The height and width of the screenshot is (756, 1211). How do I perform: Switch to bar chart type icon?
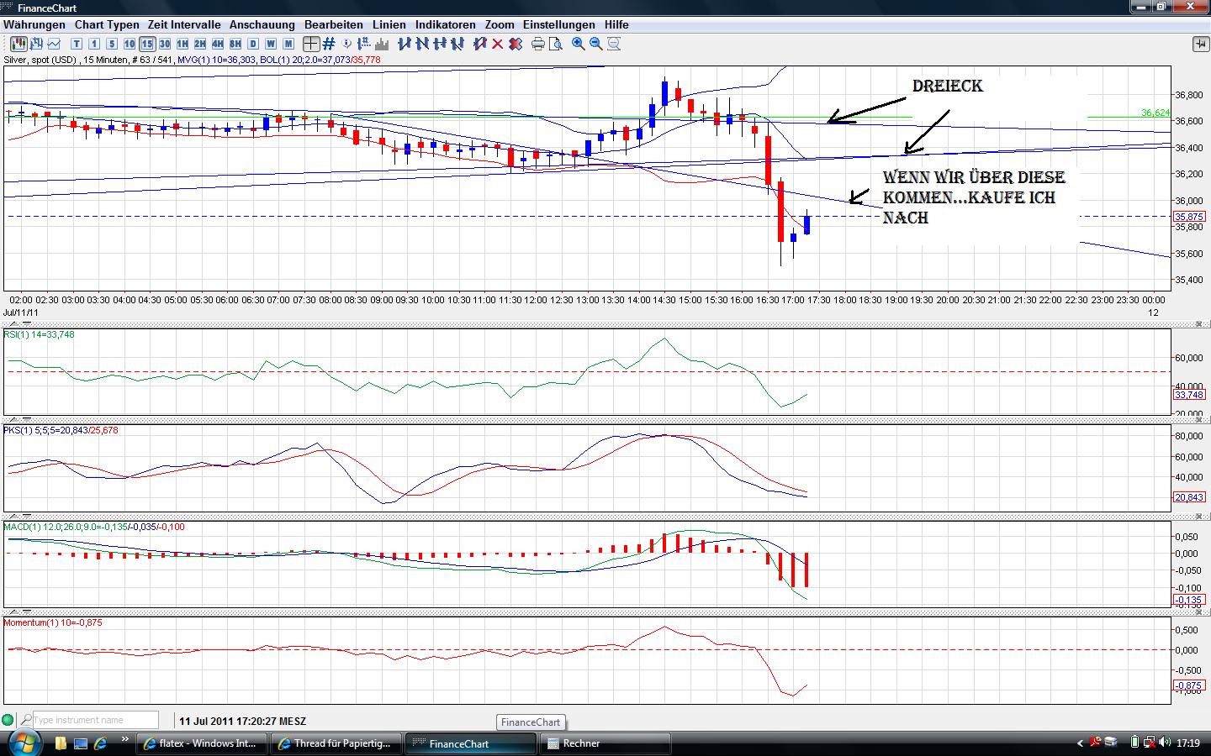[36, 44]
